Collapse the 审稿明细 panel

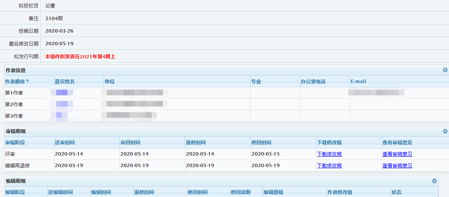tap(445, 131)
